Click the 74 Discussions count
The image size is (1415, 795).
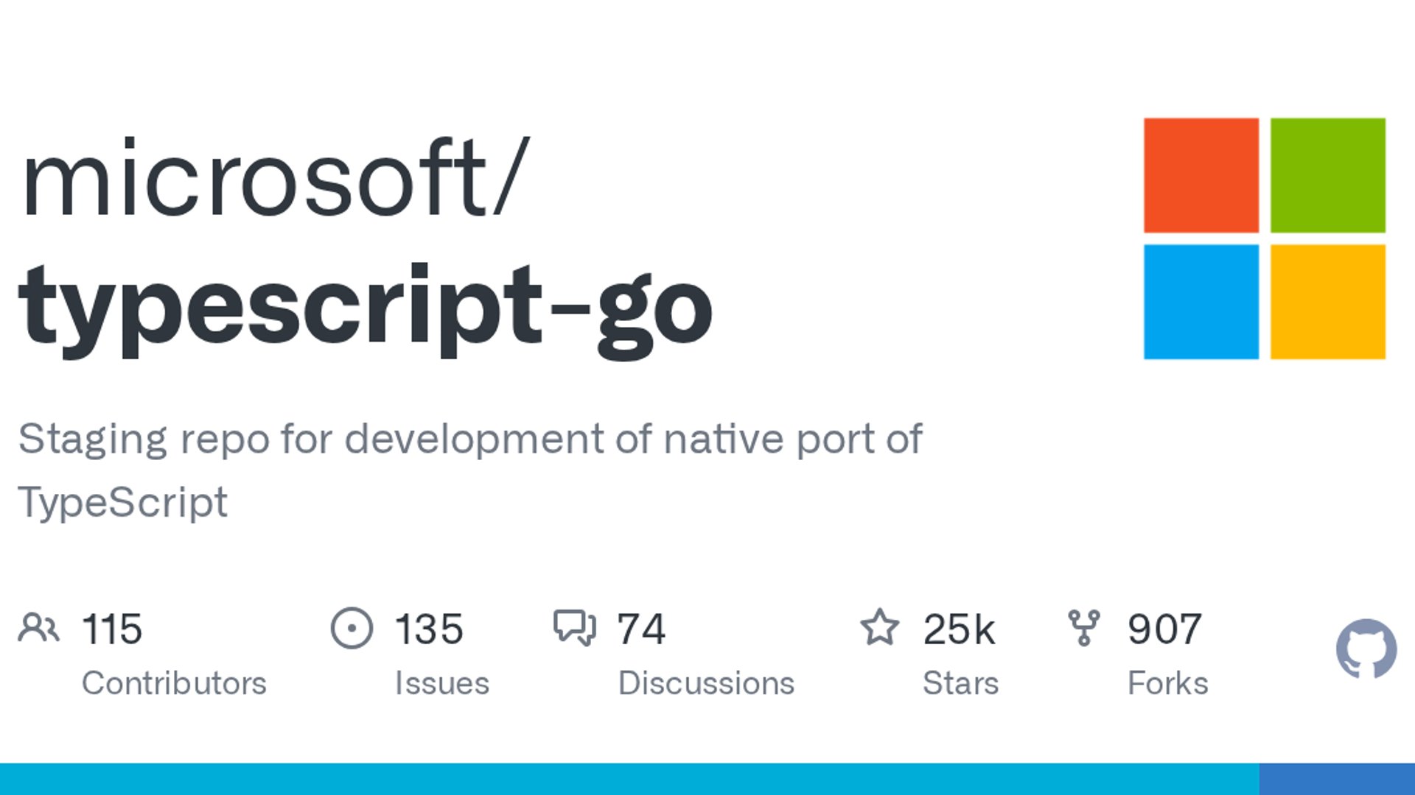(x=641, y=629)
